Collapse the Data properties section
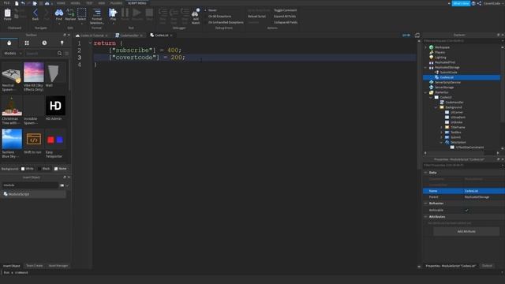The image size is (505, 284). tap(426, 173)
